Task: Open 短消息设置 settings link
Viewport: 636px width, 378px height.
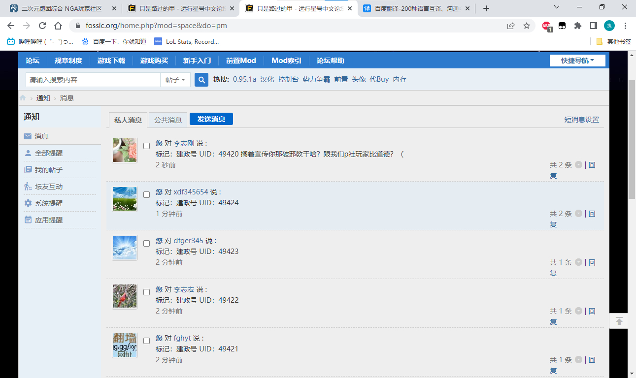Action: point(581,119)
